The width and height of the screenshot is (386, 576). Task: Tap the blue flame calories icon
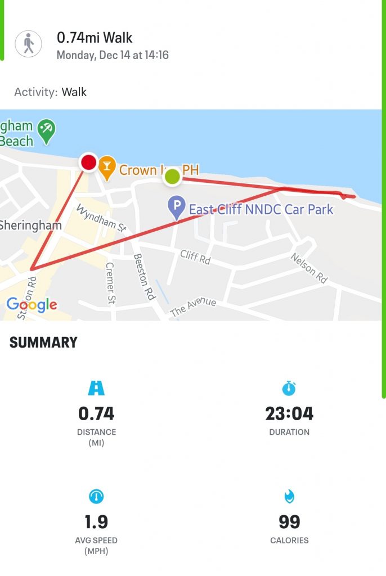pyautogui.click(x=289, y=496)
